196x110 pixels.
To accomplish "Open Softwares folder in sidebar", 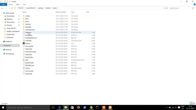I will click(x=10, y=37).
